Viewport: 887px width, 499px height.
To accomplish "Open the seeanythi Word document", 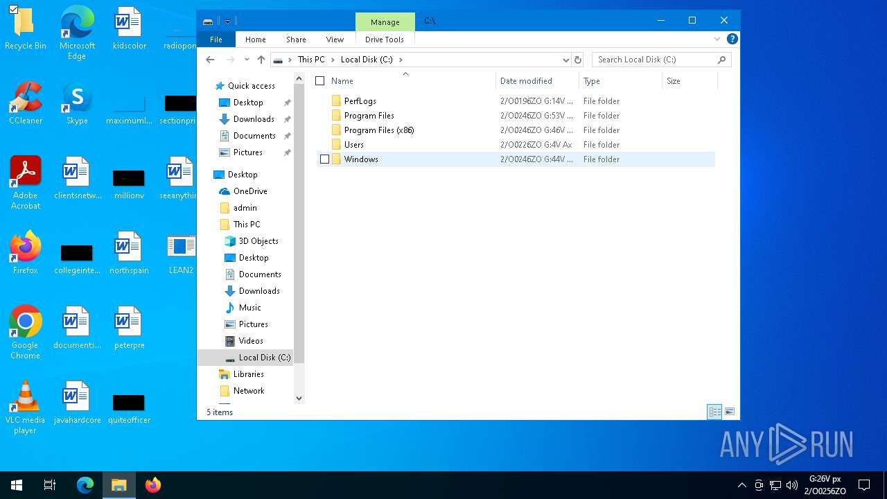I will tap(179, 179).
